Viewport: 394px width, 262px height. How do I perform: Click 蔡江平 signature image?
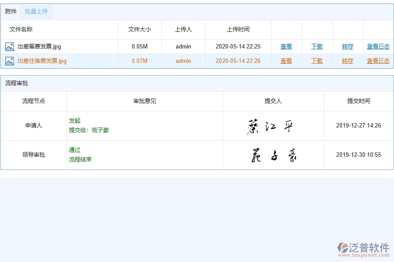click(x=273, y=125)
